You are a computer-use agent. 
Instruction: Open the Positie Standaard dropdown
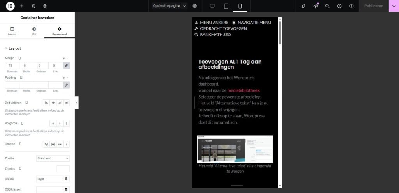tap(53, 158)
